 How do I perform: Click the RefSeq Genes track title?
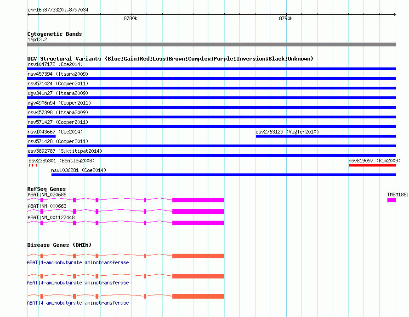click(x=46, y=189)
